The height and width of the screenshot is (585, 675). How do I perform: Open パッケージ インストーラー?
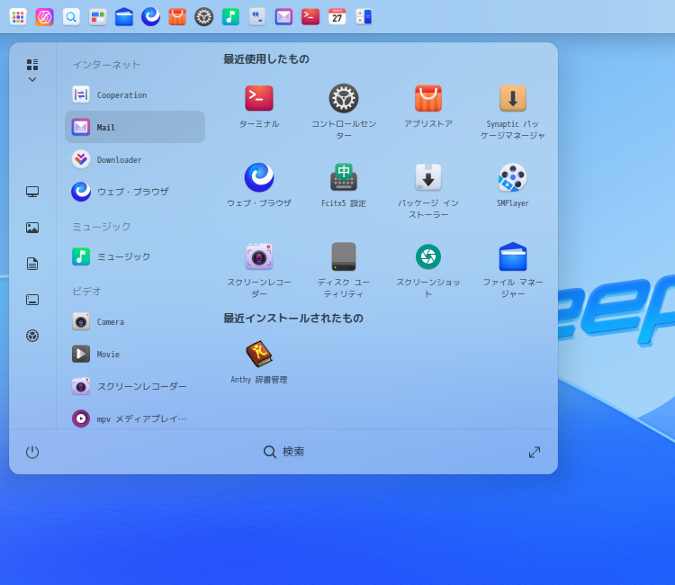click(428, 178)
